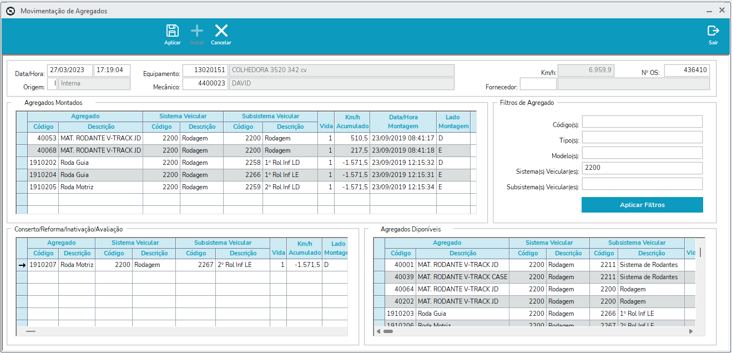Click the Equipamento code field 13020151
732x353 pixels.
tap(205, 70)
